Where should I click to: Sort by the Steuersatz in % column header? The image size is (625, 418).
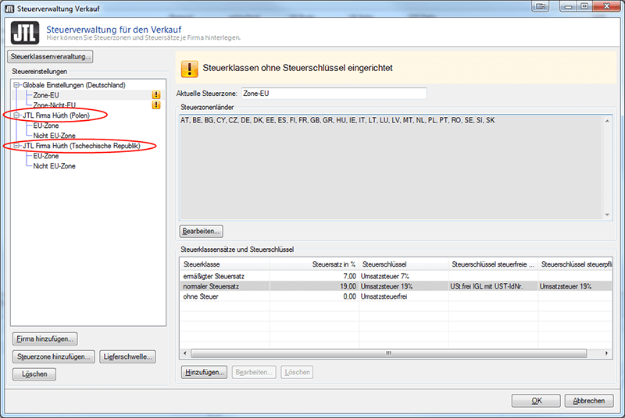pyautogui.click(x=315, y=264)
